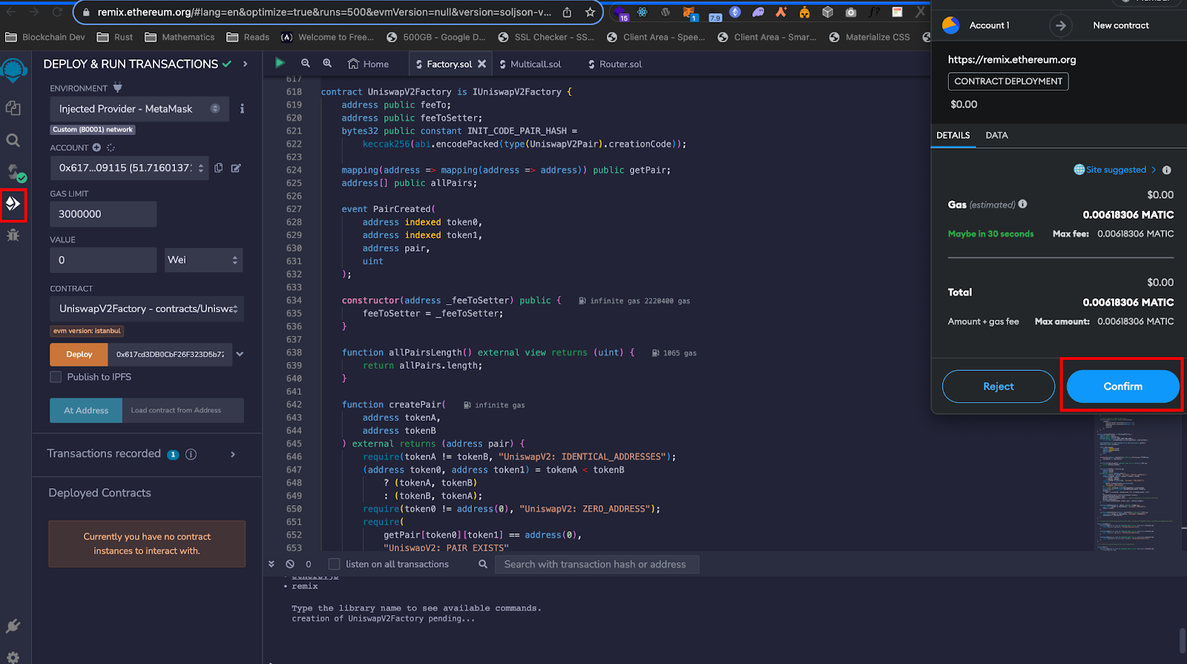Open the Blockchain Dev bookmarks folder
1187x664 pixels.
click(x=45, y=37)
